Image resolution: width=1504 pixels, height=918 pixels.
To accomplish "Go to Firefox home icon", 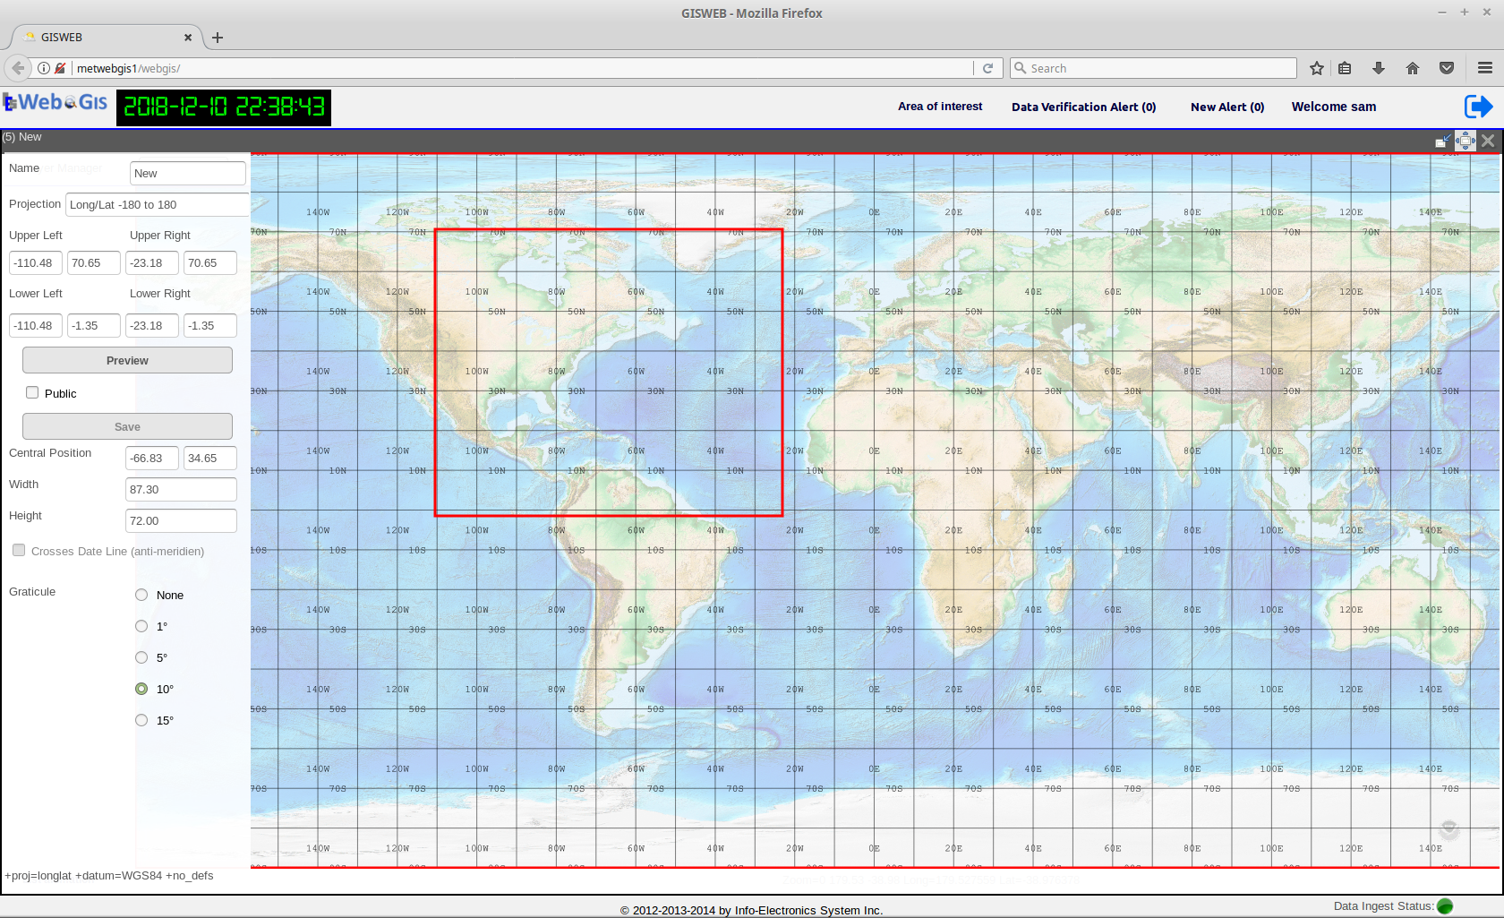I will pos(1413,68).
